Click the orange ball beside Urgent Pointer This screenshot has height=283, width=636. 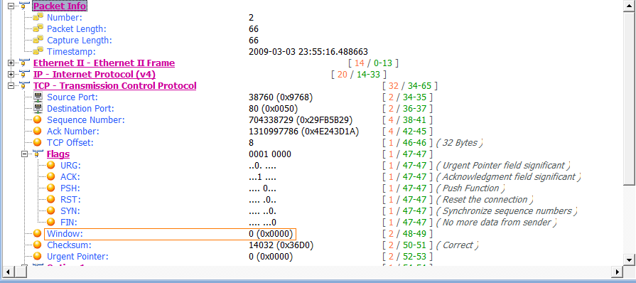tap(38, 256)
